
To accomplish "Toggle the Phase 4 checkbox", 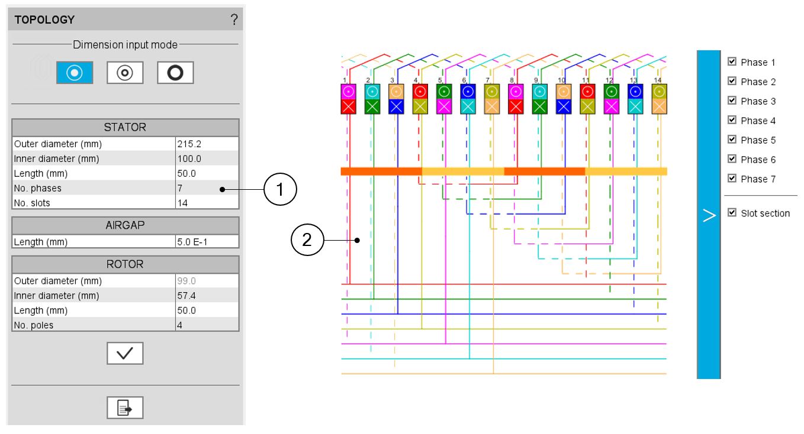I will (732, 121).
